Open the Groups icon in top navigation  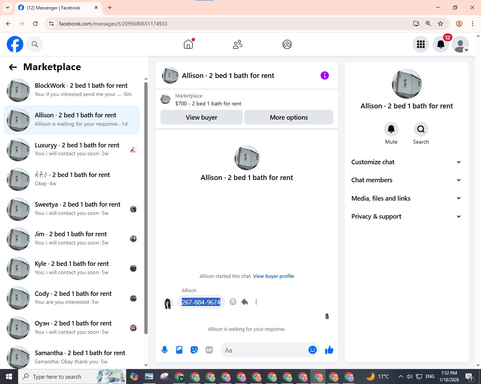pos(287,44)
